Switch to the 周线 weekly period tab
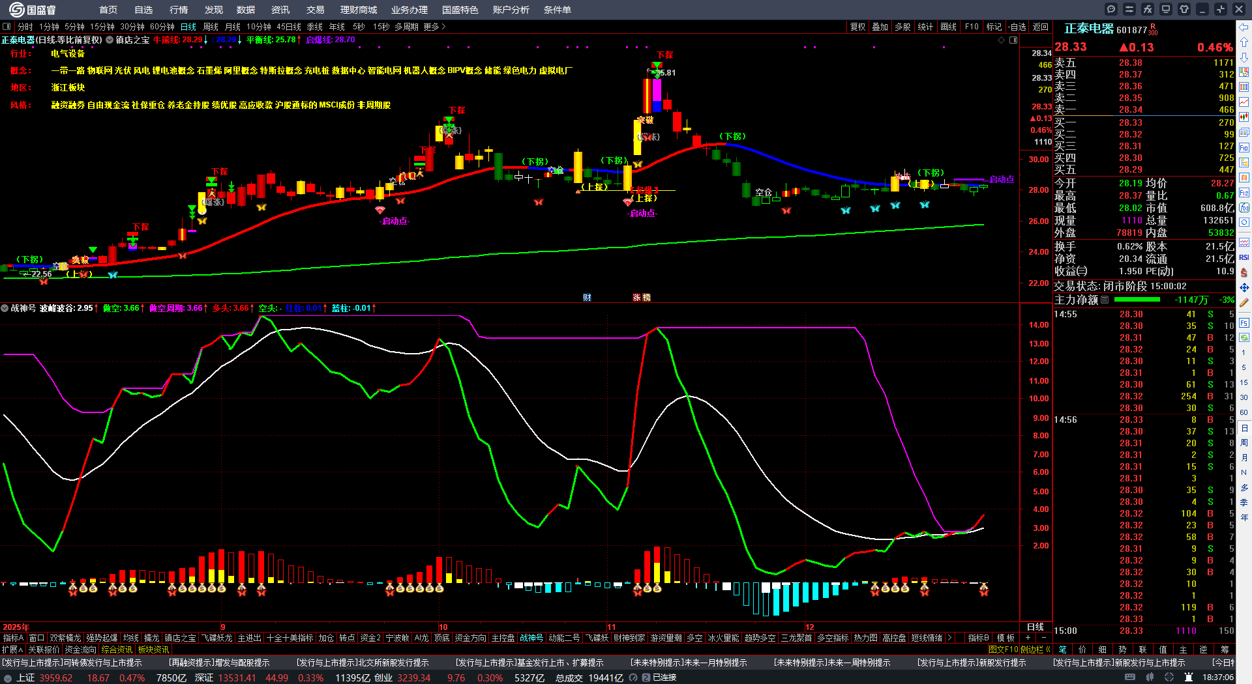The width and height of the screenshot is (1252, 684). [211, 27]
